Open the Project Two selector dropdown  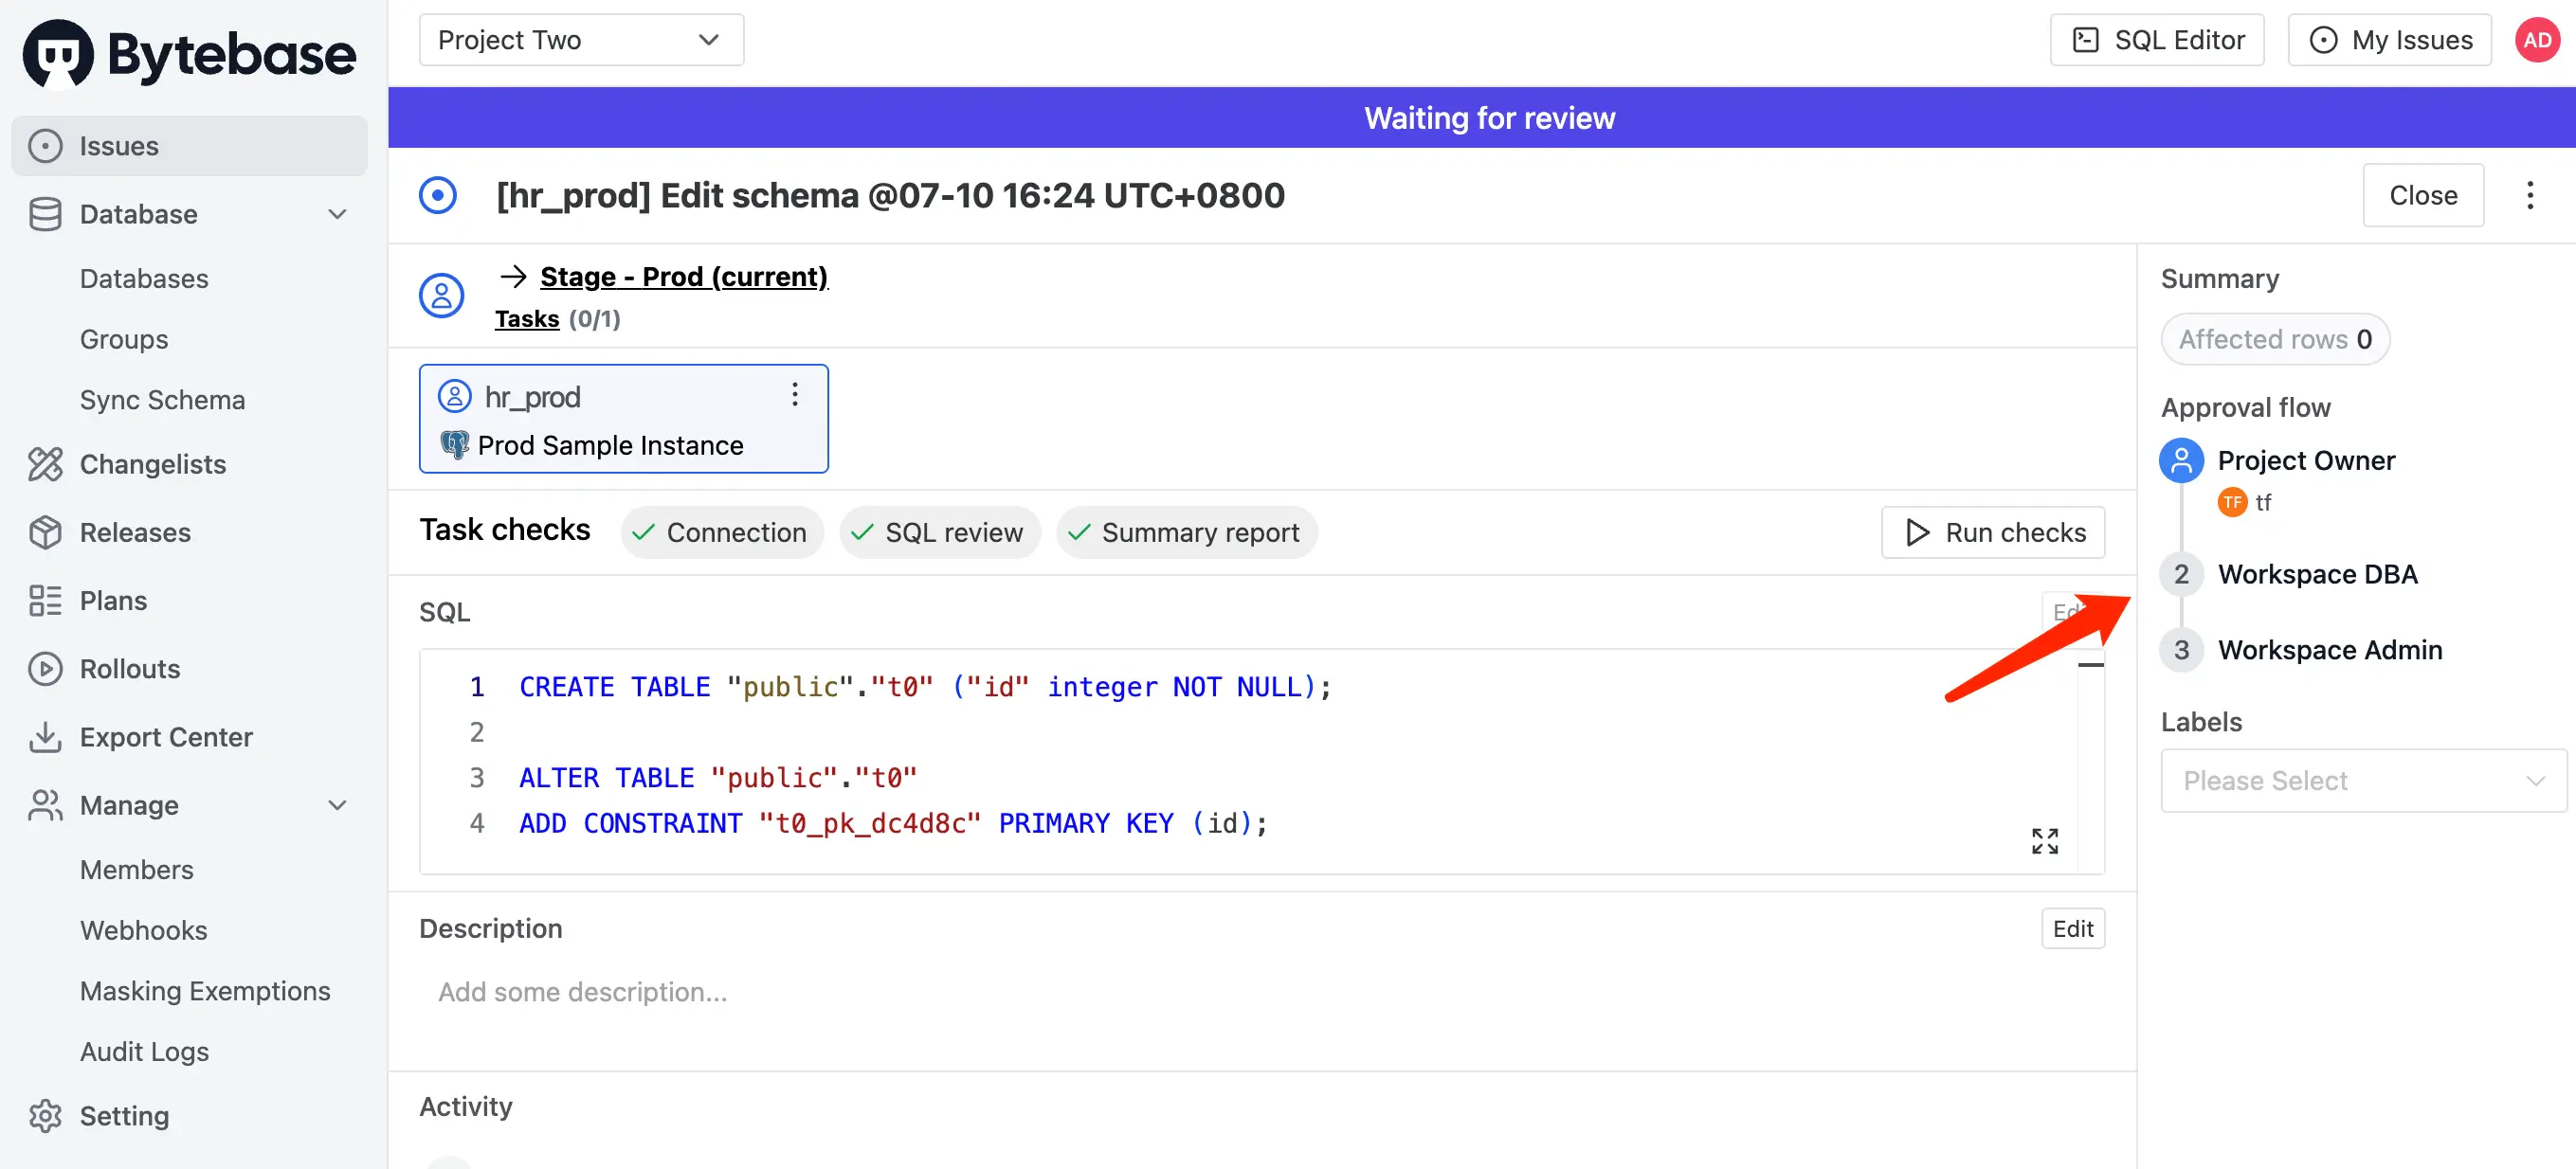click(x=580, y=40)
